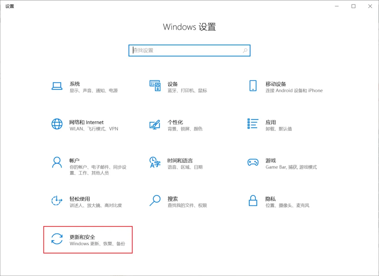Click the magnifier icon in search box

tap(245, 50)
